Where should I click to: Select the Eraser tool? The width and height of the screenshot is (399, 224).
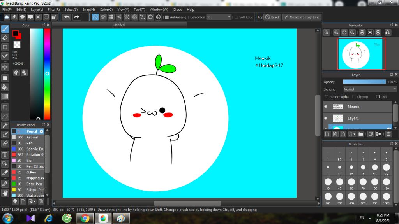pos(5,38)
